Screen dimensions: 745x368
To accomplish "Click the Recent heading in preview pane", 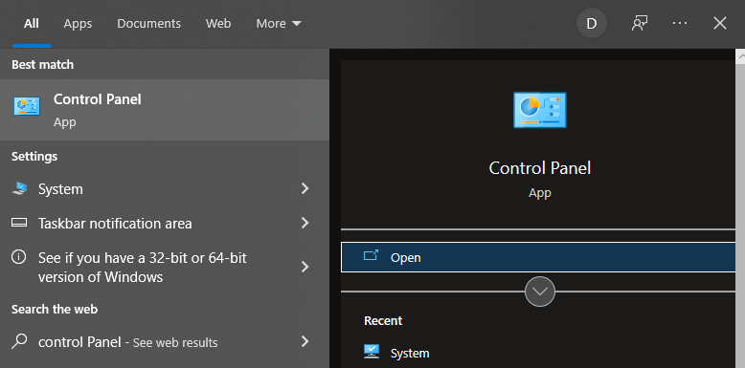I will point(383,321).
